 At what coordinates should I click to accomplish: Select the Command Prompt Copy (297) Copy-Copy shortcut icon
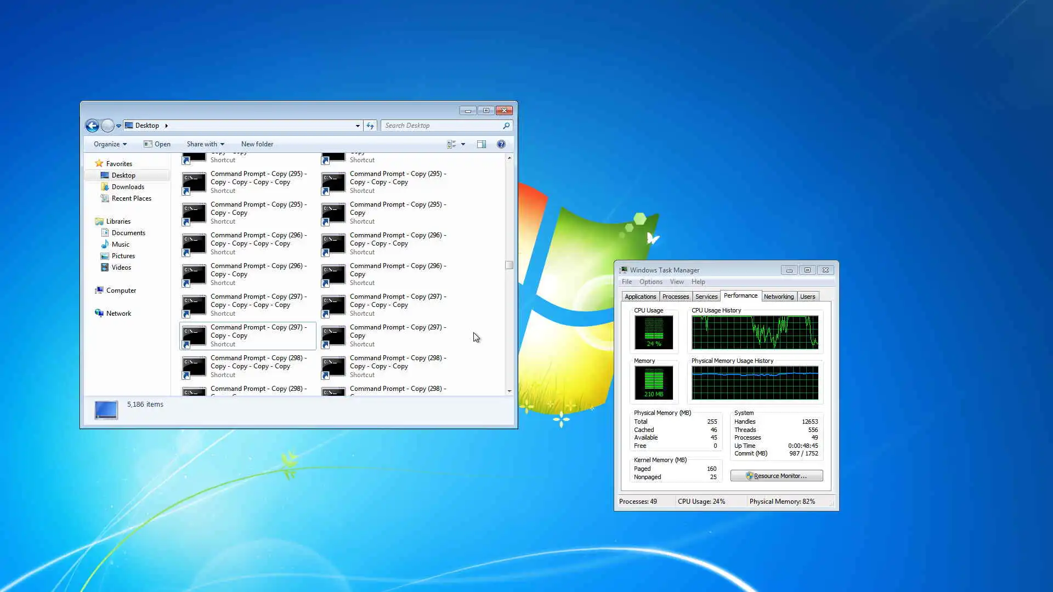194,335
